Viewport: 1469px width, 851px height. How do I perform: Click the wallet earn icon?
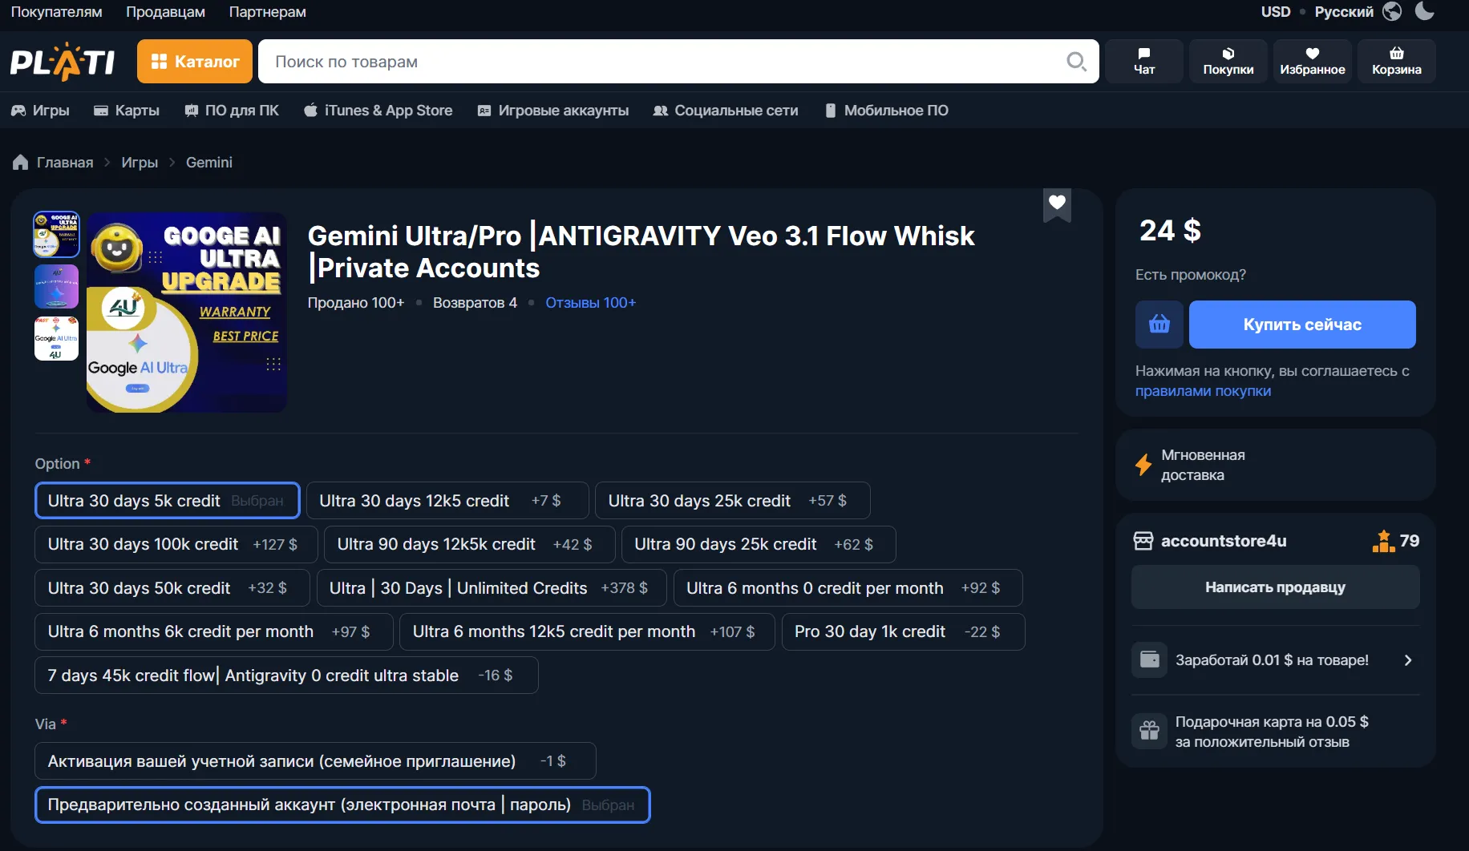coord(1149,660)
